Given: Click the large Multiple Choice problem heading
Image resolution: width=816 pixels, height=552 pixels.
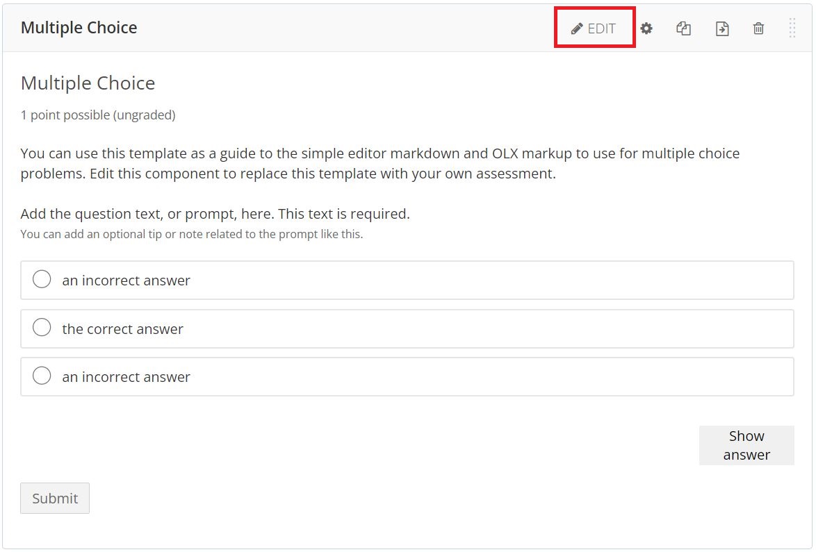Looking at the screenshot, I should pyautogui.click(x=88, y=83).
